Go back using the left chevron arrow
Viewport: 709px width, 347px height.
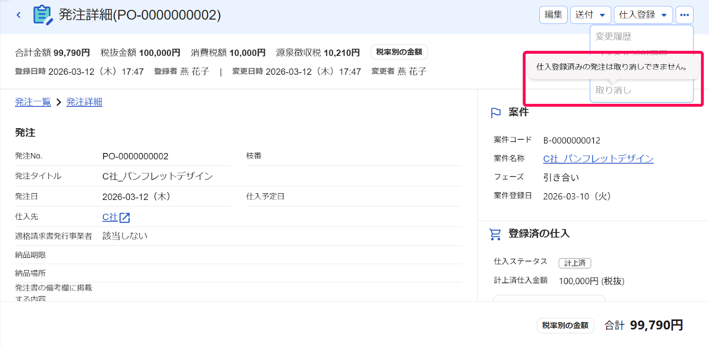(19, 15)
